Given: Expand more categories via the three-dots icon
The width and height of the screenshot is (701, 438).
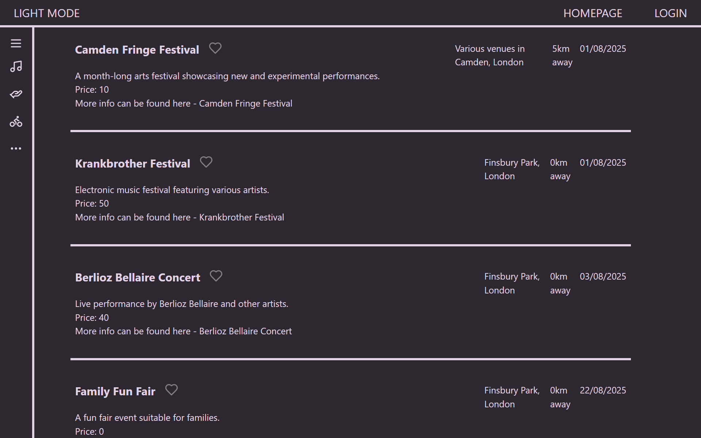Looking at the screenshot, I should pyautogui.click(x=16, y=149).
